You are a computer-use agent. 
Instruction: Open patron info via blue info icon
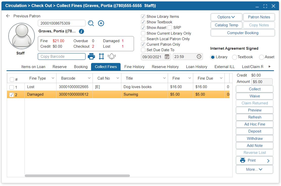[x=82, y=31]
